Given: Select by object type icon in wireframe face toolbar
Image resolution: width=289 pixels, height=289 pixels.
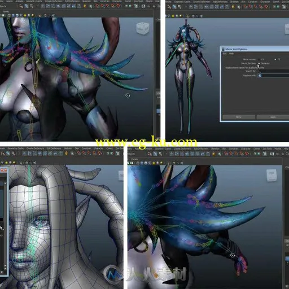Looking at the screenshot, I should [8, 154].
